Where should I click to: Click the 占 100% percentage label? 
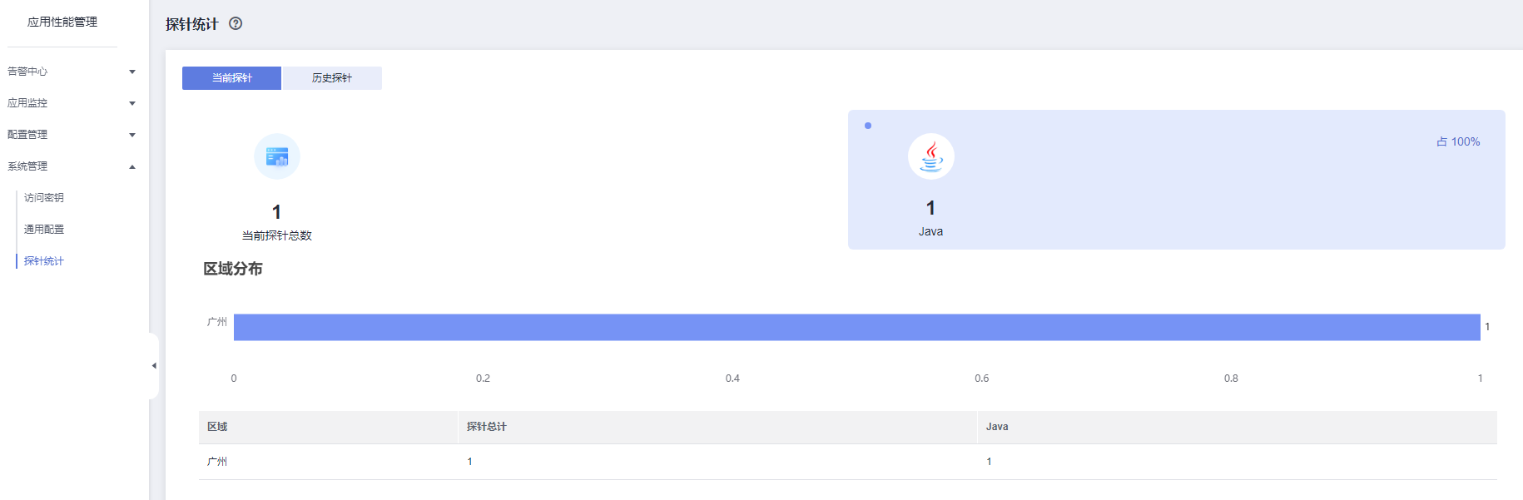click(x=1458, y=142)
